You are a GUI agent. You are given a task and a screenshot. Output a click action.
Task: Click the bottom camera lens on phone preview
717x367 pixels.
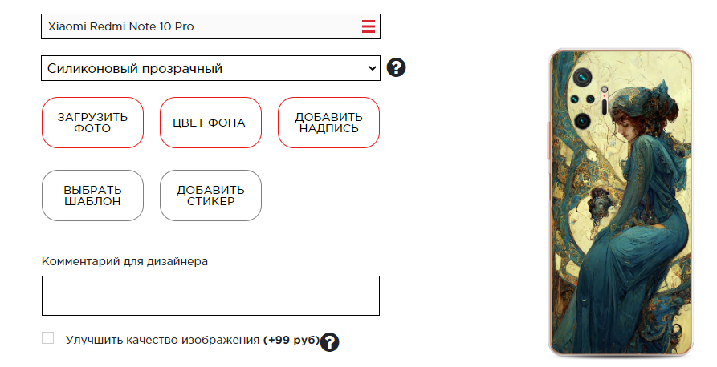coord(581,121)
